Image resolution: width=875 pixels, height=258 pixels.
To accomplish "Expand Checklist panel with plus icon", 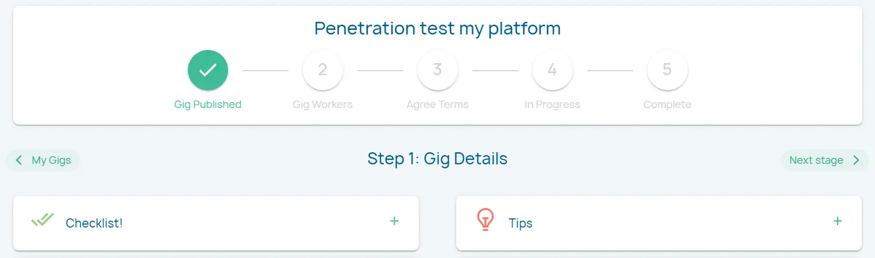I will point(394,221).
